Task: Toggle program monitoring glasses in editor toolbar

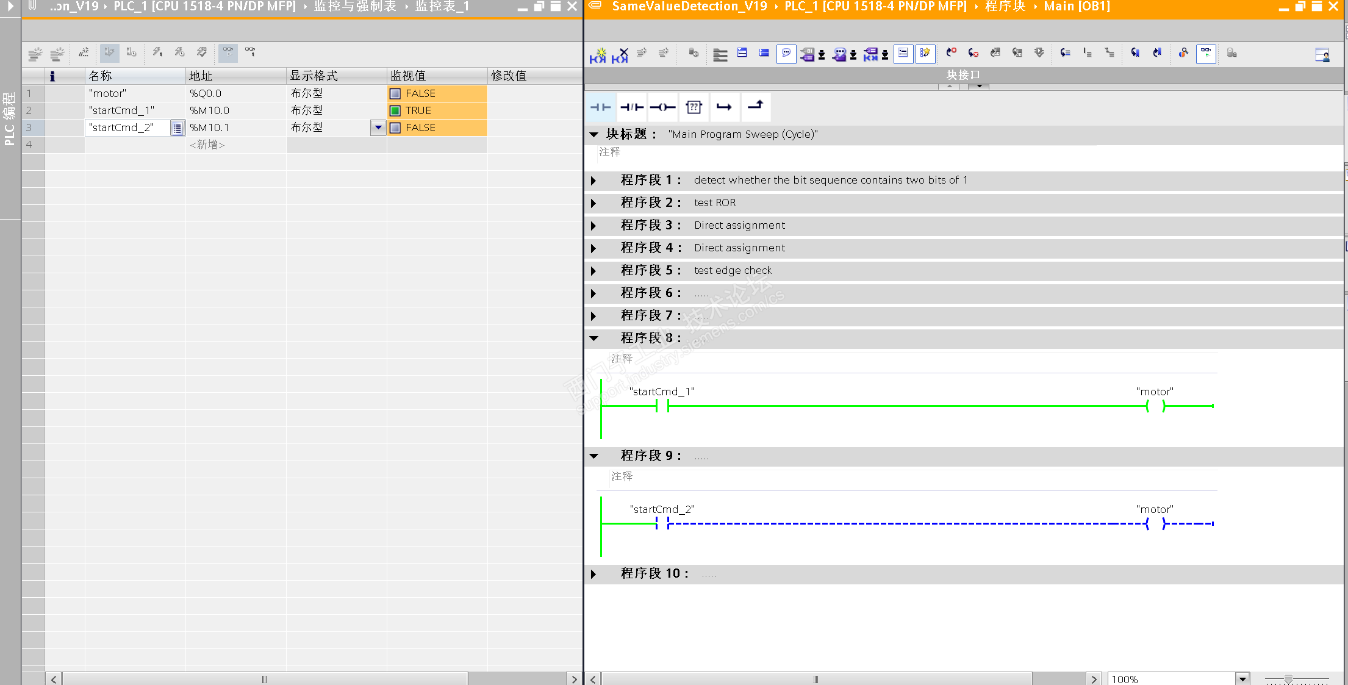Action: [x=1206, y=54]
